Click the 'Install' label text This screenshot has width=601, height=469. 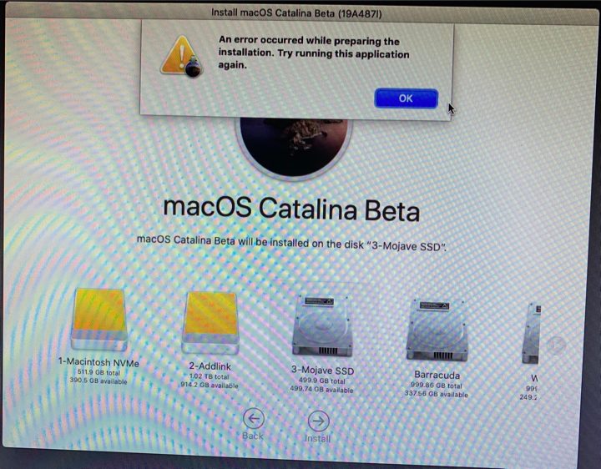point(317,438)
